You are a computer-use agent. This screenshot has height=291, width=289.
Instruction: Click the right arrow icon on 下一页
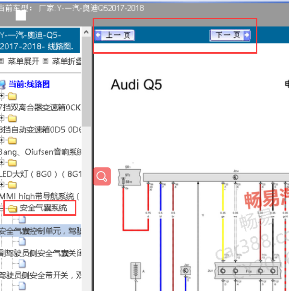point(247,35)
